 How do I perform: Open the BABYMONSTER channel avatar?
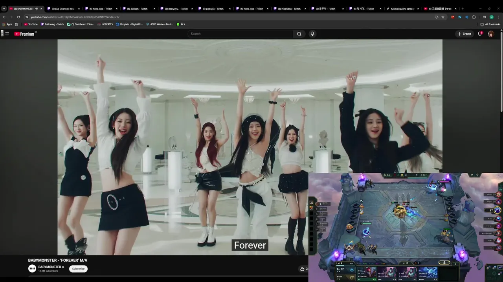coord(32,268)
